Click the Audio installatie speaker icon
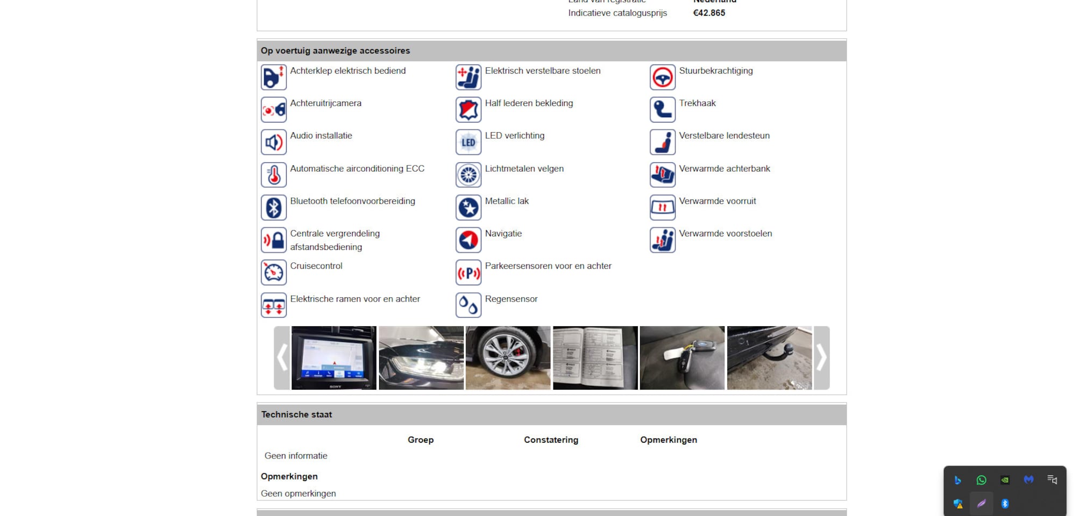1086x516 pixels. [x=273, y=142]
